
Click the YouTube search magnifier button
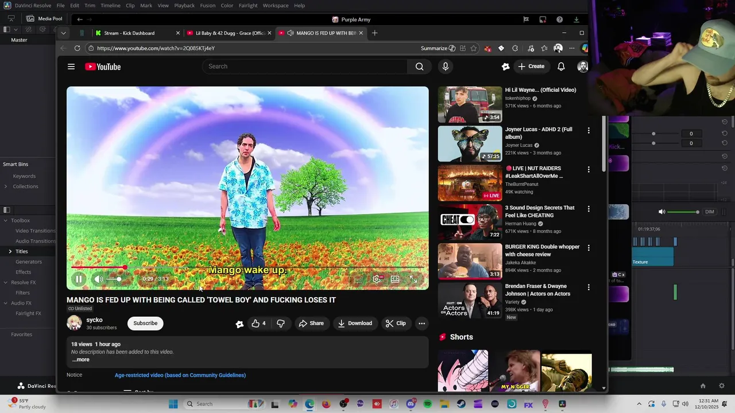coord(419,67)
